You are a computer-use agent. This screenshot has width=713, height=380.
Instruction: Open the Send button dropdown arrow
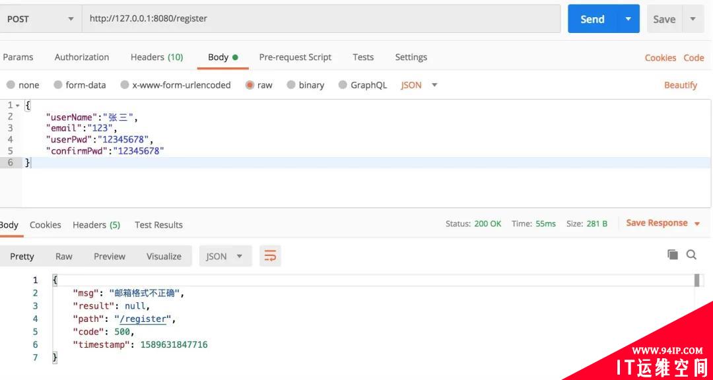(628, 18)
